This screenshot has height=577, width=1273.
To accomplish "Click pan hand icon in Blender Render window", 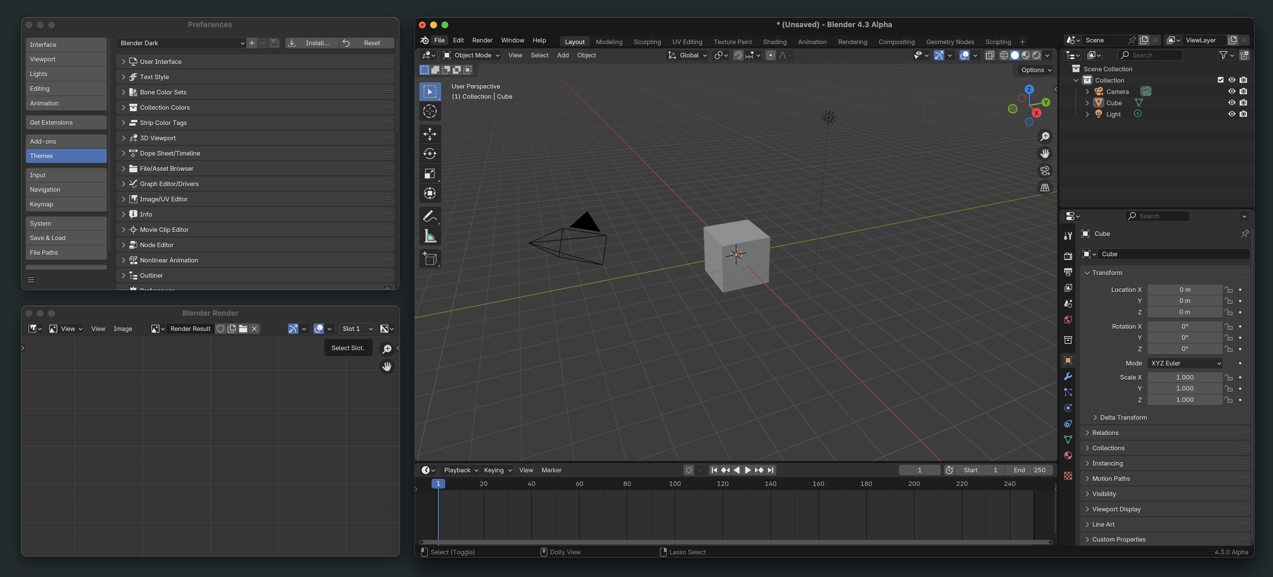I will tap(387, 367).
